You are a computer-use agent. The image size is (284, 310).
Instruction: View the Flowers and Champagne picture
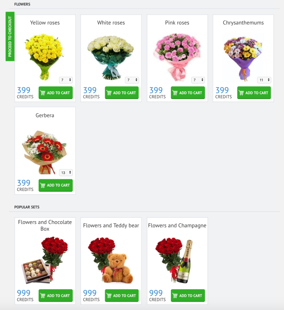tap(174, 261)
